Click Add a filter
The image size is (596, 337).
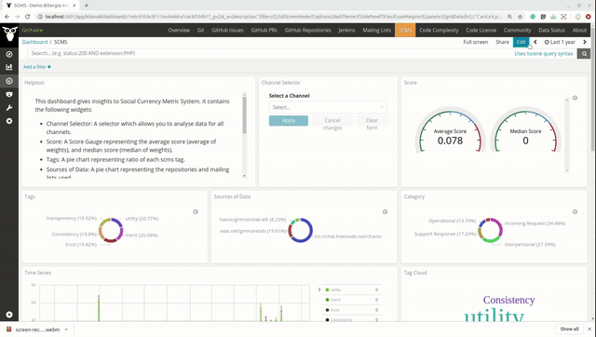(x=37, y=67)
